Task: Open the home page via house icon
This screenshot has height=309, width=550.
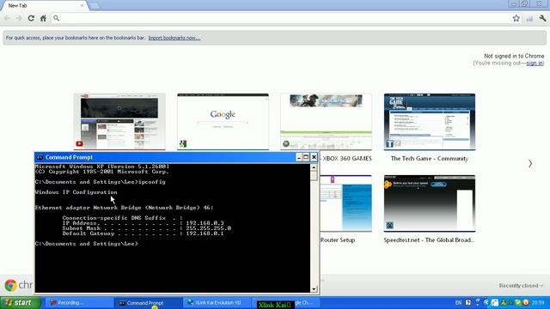Action: (x=43, y=18)
